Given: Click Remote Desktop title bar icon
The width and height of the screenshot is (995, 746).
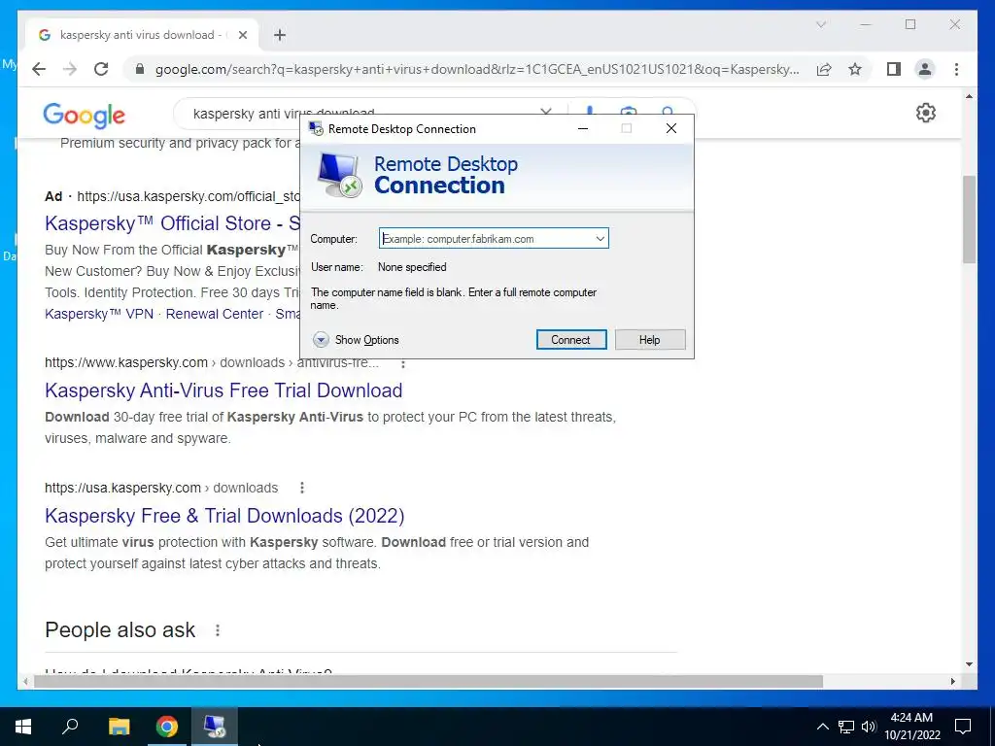Looking at the screenshot, I should pyautogui.click(x=316, y=129).
